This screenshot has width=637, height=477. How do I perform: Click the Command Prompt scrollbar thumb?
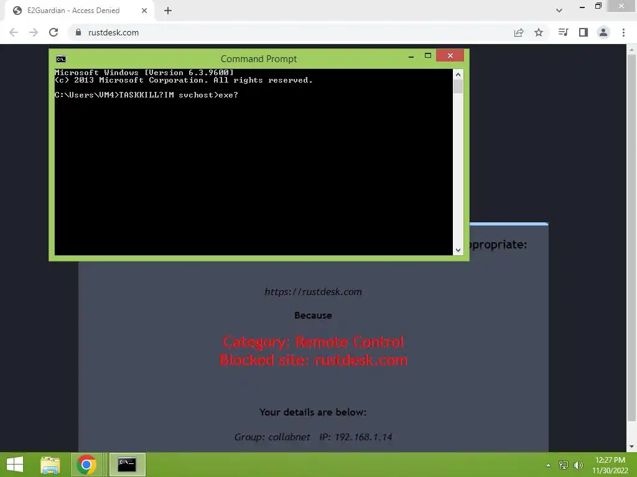coord(458,87)
